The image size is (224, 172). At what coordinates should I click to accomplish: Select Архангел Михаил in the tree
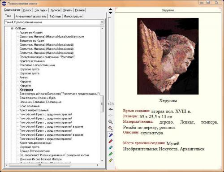31,32
